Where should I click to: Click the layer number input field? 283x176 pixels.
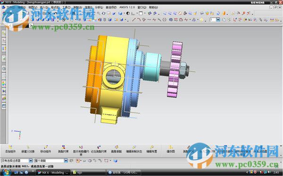click(213, 20)
